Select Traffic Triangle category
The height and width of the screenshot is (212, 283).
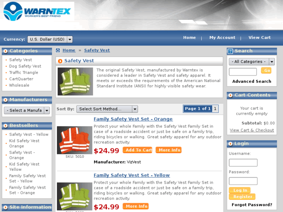(24, 72)
